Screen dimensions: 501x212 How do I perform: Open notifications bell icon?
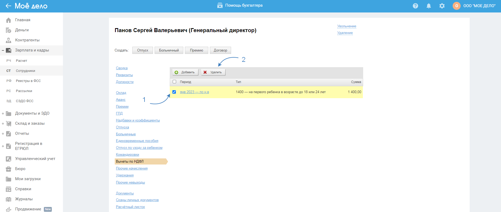pyautogui.click(x=429, y=6)
